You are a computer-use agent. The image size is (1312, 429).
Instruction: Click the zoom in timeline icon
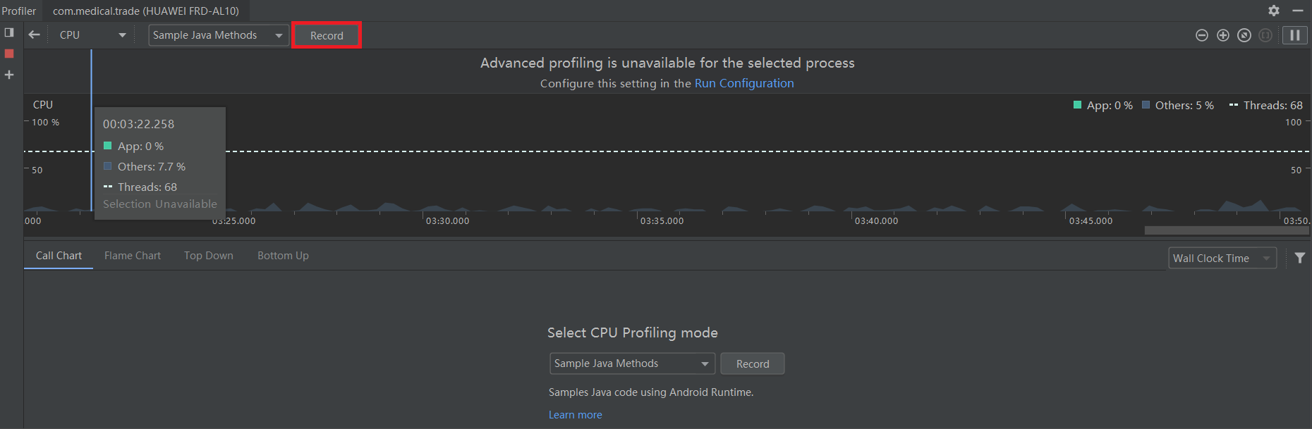tap(1223, 35)
